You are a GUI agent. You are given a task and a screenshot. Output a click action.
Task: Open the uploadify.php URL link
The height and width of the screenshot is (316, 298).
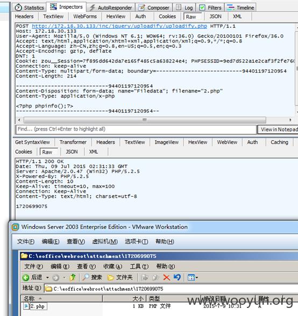pos(119,26)
